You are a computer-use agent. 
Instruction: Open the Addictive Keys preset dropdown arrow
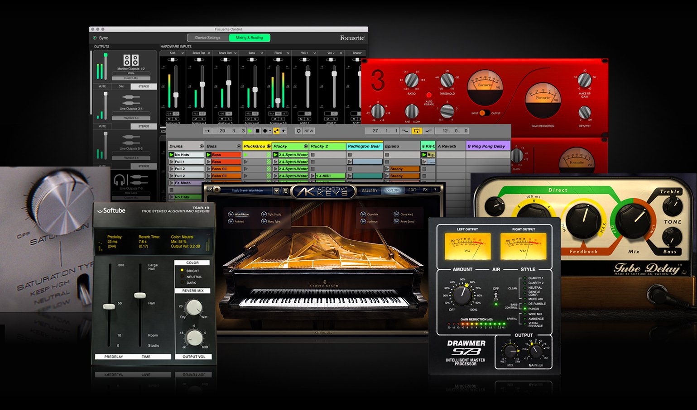click(x=276, y=191)
